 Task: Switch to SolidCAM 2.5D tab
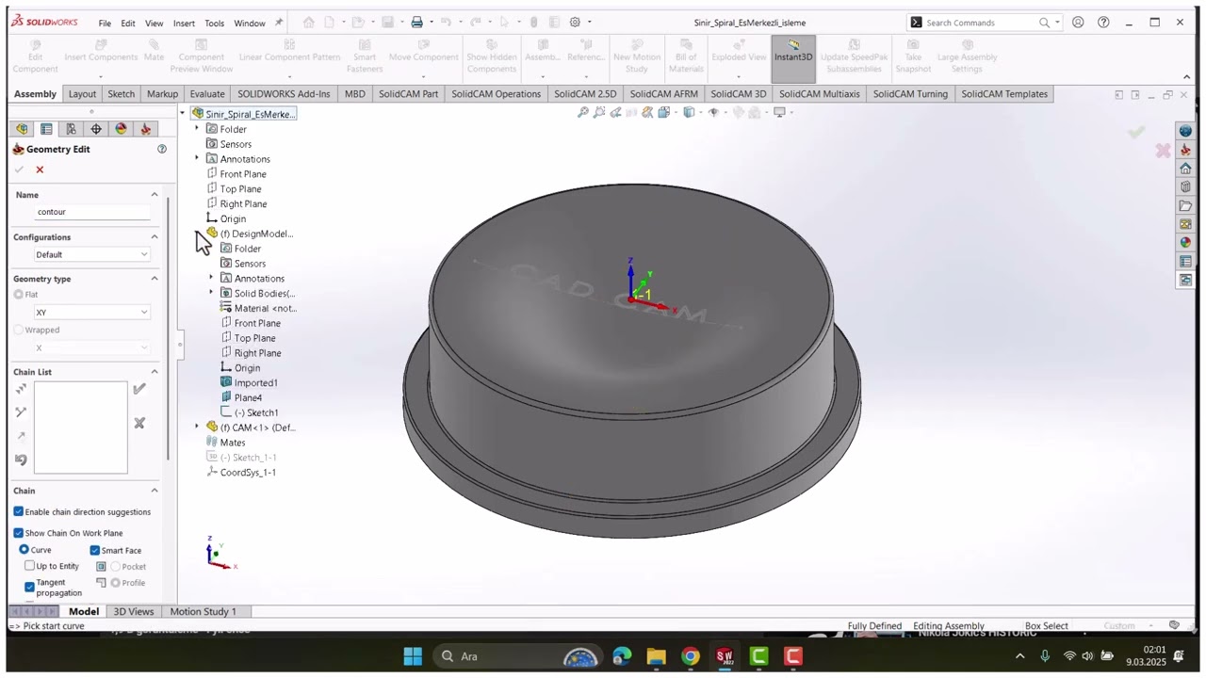pyautogui.click(x=585, y=94)
